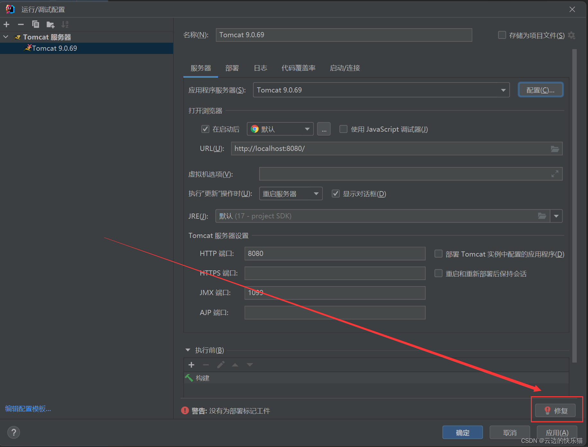Switch to the Logs tab
Screen dimensions: 588x447
260,68
